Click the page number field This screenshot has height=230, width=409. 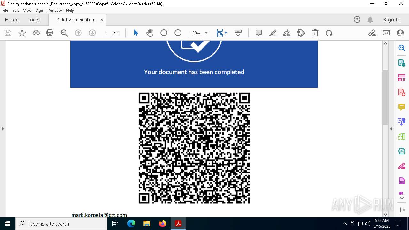pos(107,33)
